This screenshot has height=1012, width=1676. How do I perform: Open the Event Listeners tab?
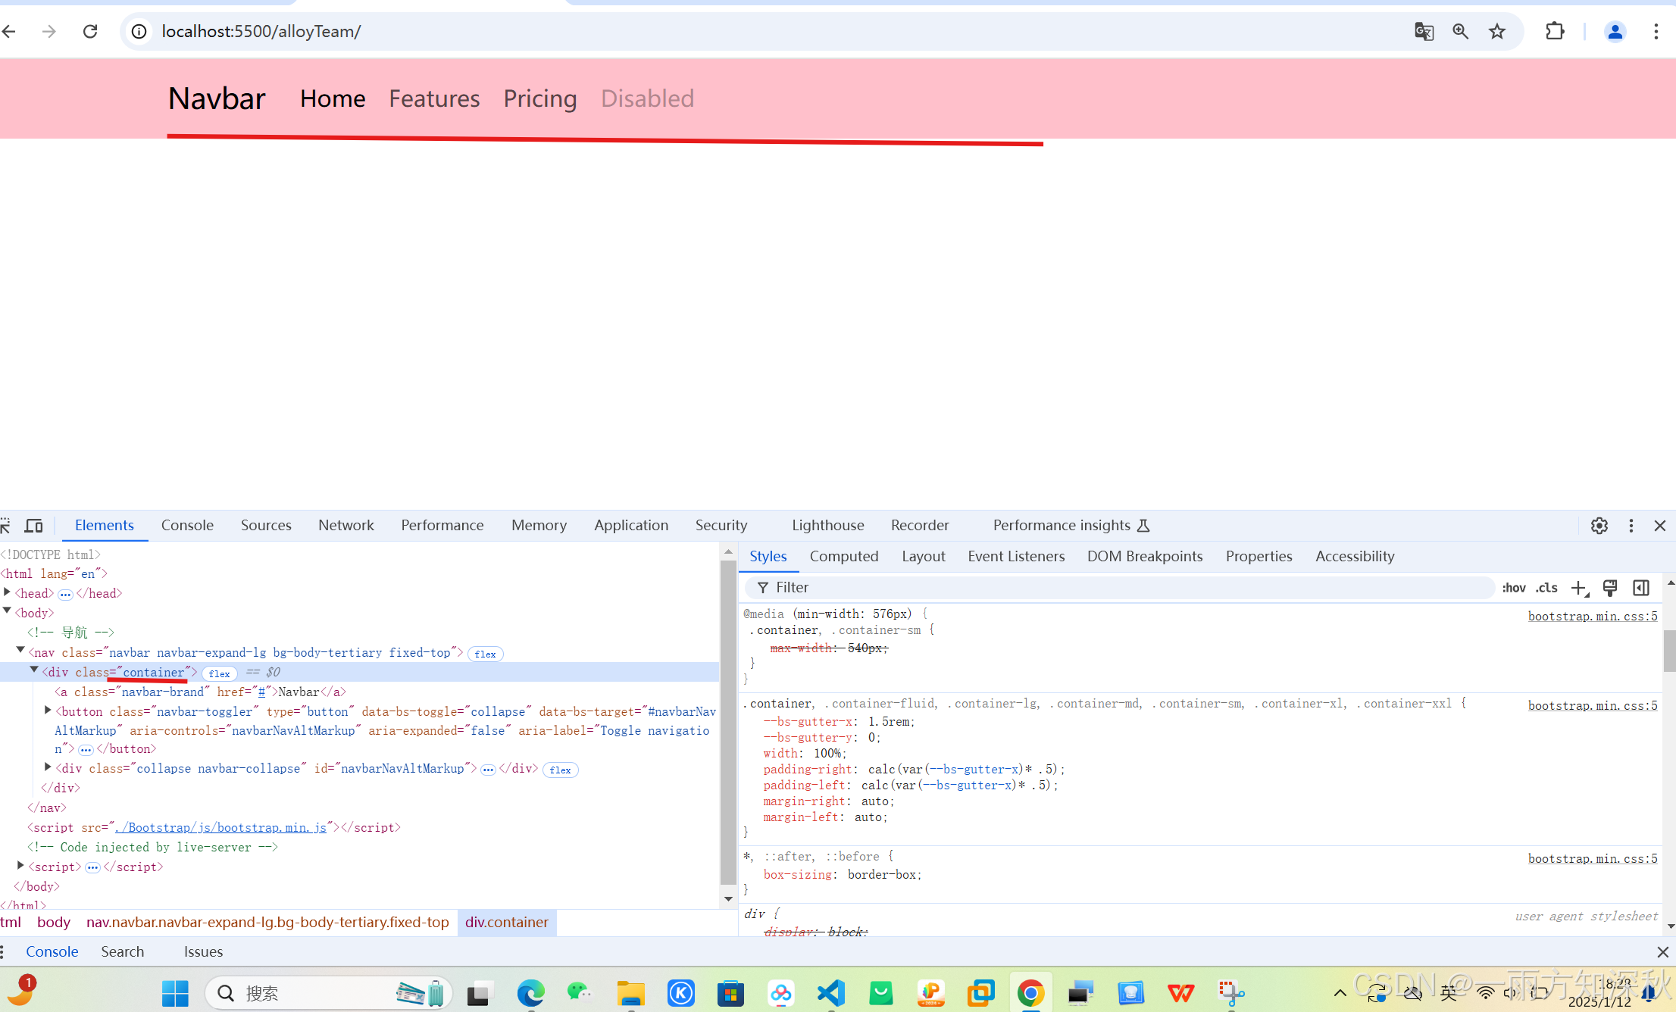click(1016, 556)
